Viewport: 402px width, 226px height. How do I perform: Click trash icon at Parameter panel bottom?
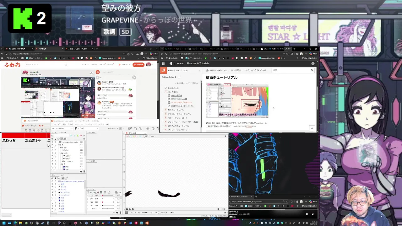tap(120, 213)
